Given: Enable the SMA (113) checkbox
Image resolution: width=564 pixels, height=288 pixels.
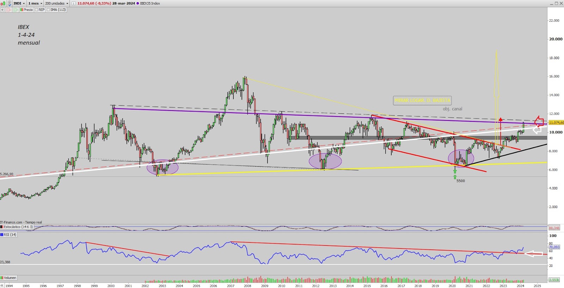Looking at the screenshot, I should pos(48,10).
